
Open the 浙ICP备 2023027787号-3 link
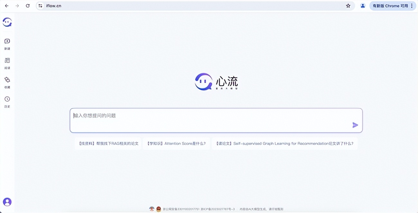pyautogui.click(x=218, y=209)
